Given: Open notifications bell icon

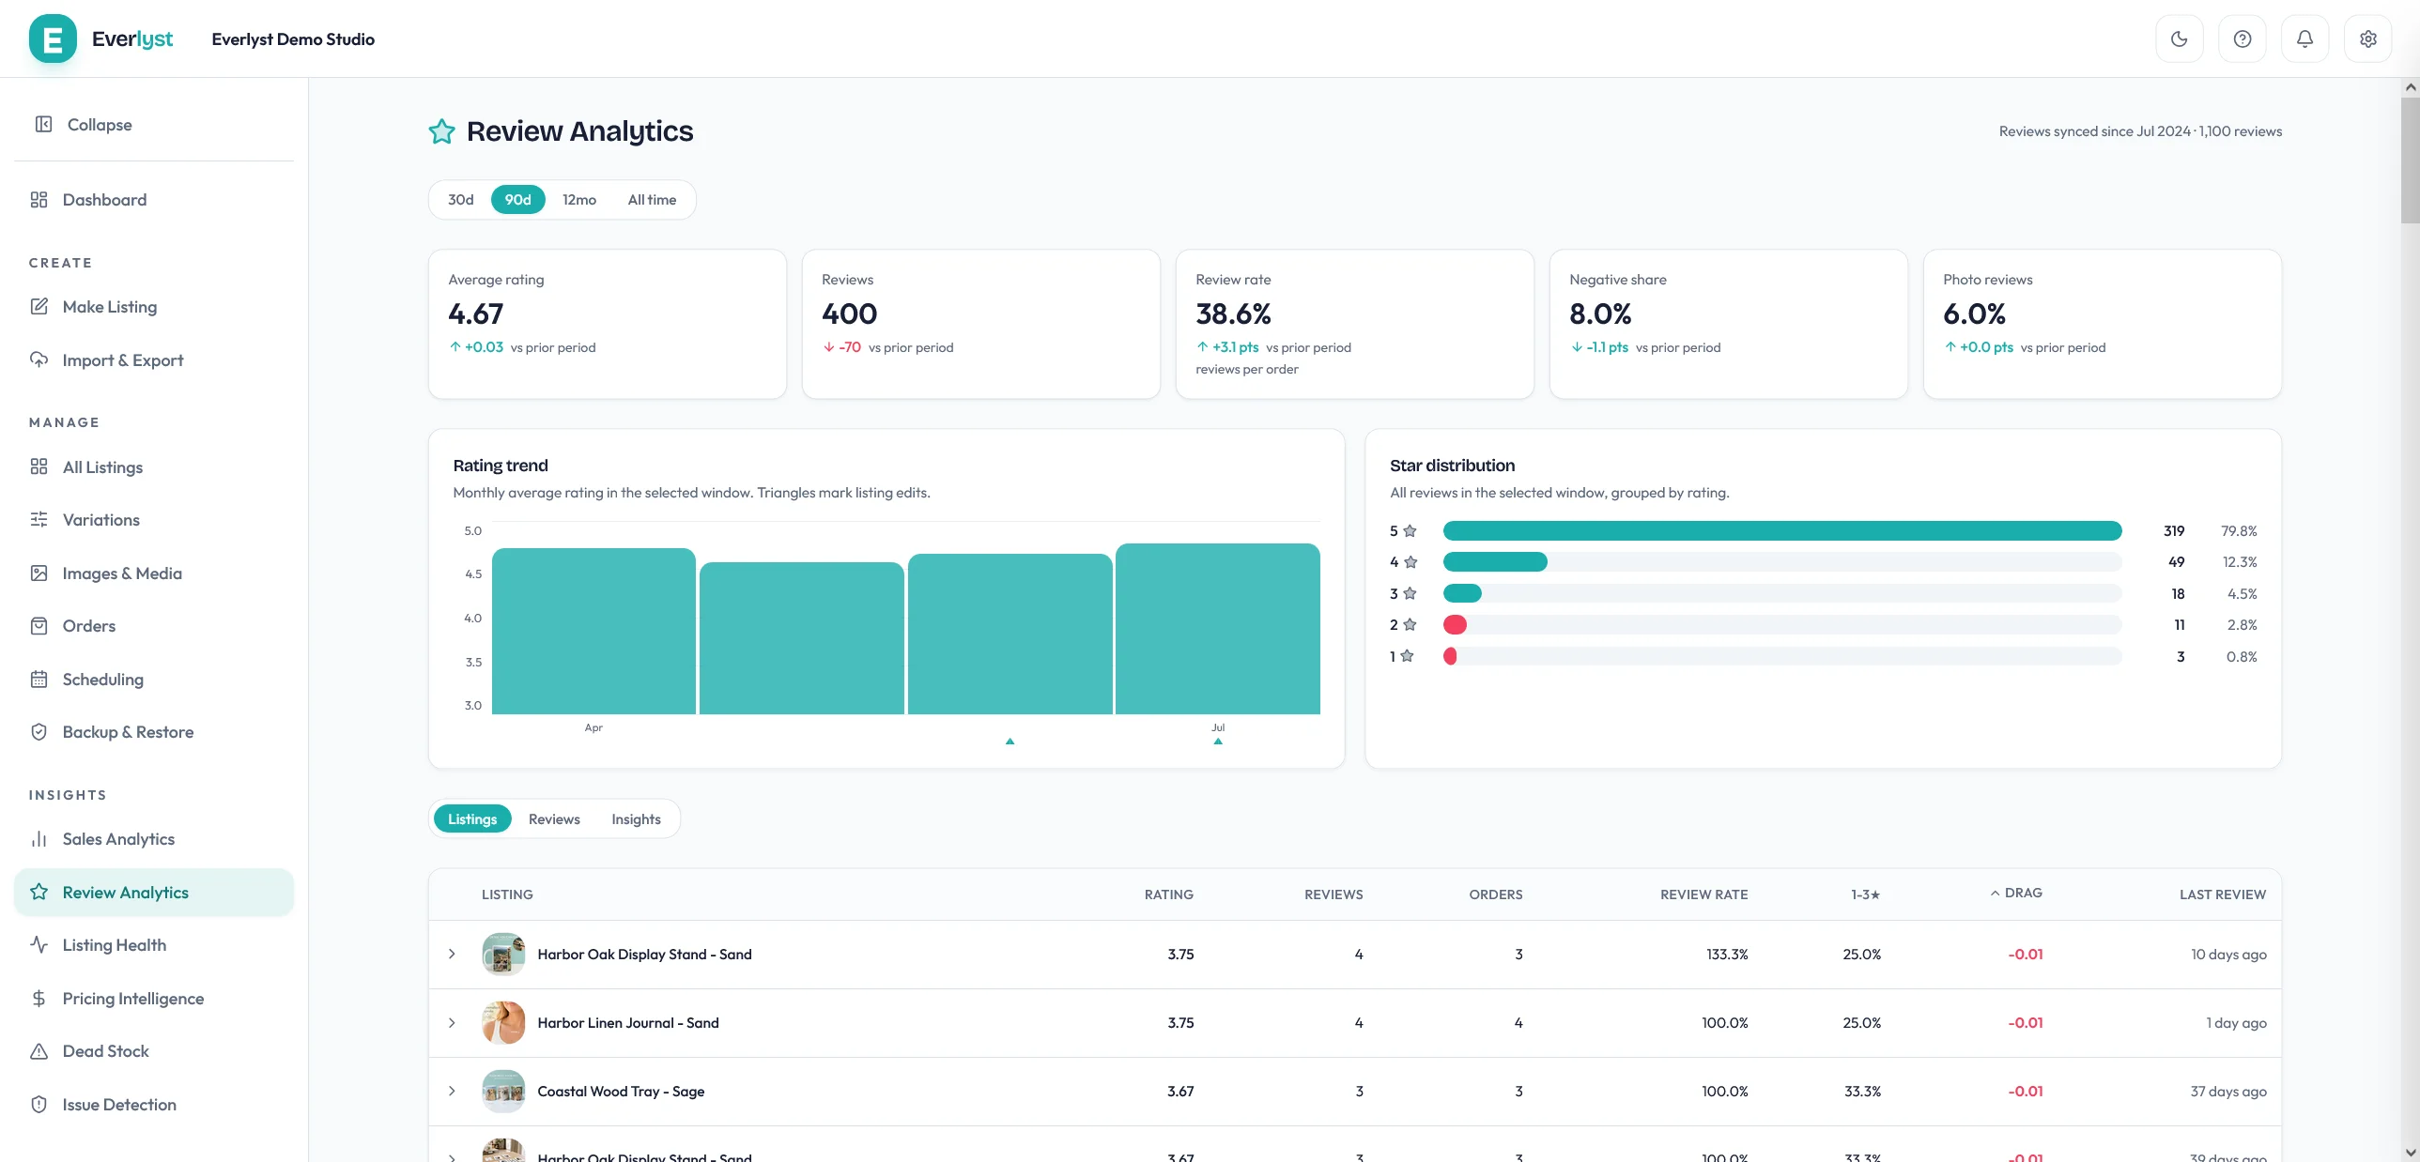Looking at the screenshot, I should 2304,38.
